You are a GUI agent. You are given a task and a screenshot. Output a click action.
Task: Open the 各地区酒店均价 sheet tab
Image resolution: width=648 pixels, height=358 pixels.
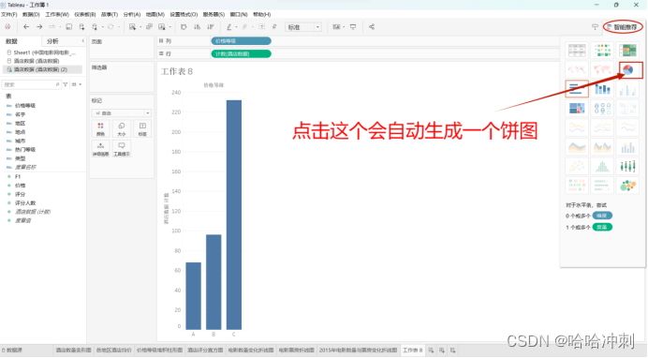[x=114, y=351]
